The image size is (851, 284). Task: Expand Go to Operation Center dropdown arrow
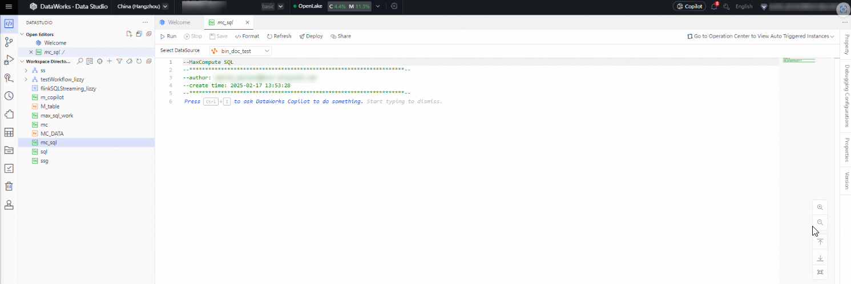(832, 36)
